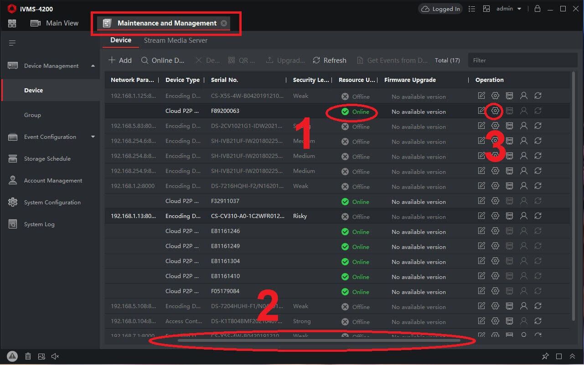The width and height of the screenshot is (584, 365).
Task: Edit the E81161304 cloud device
Action: coord(481,261)
